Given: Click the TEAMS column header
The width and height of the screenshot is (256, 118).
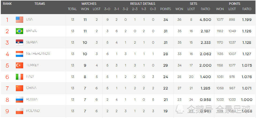Looking at the screenshot, I should coord(40,4).
